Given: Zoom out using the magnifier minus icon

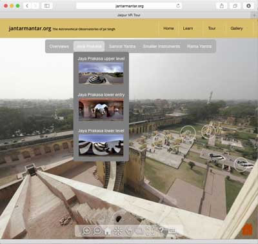Looking at the screenshot, I should (97, 230).
